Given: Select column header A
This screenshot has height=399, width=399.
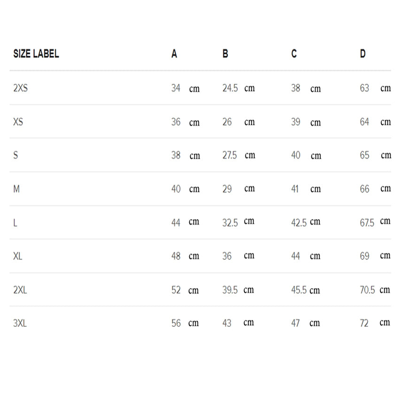Looking at the screenshot, I should [x=174, y=54].
